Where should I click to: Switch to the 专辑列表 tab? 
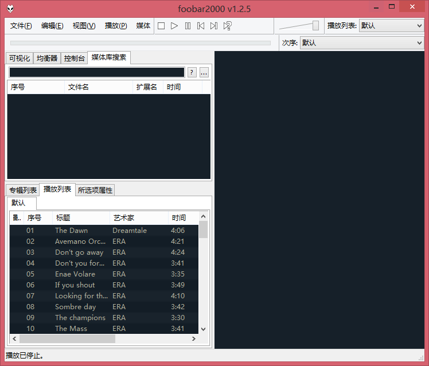tap(23, 190)
